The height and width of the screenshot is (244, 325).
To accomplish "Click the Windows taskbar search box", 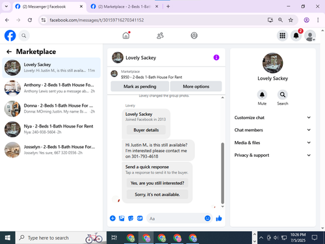I will click(61, 237).
